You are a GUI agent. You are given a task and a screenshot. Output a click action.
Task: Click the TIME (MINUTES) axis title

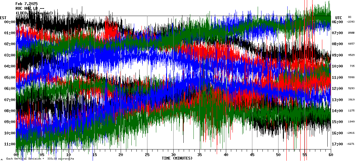coord(177,158)
